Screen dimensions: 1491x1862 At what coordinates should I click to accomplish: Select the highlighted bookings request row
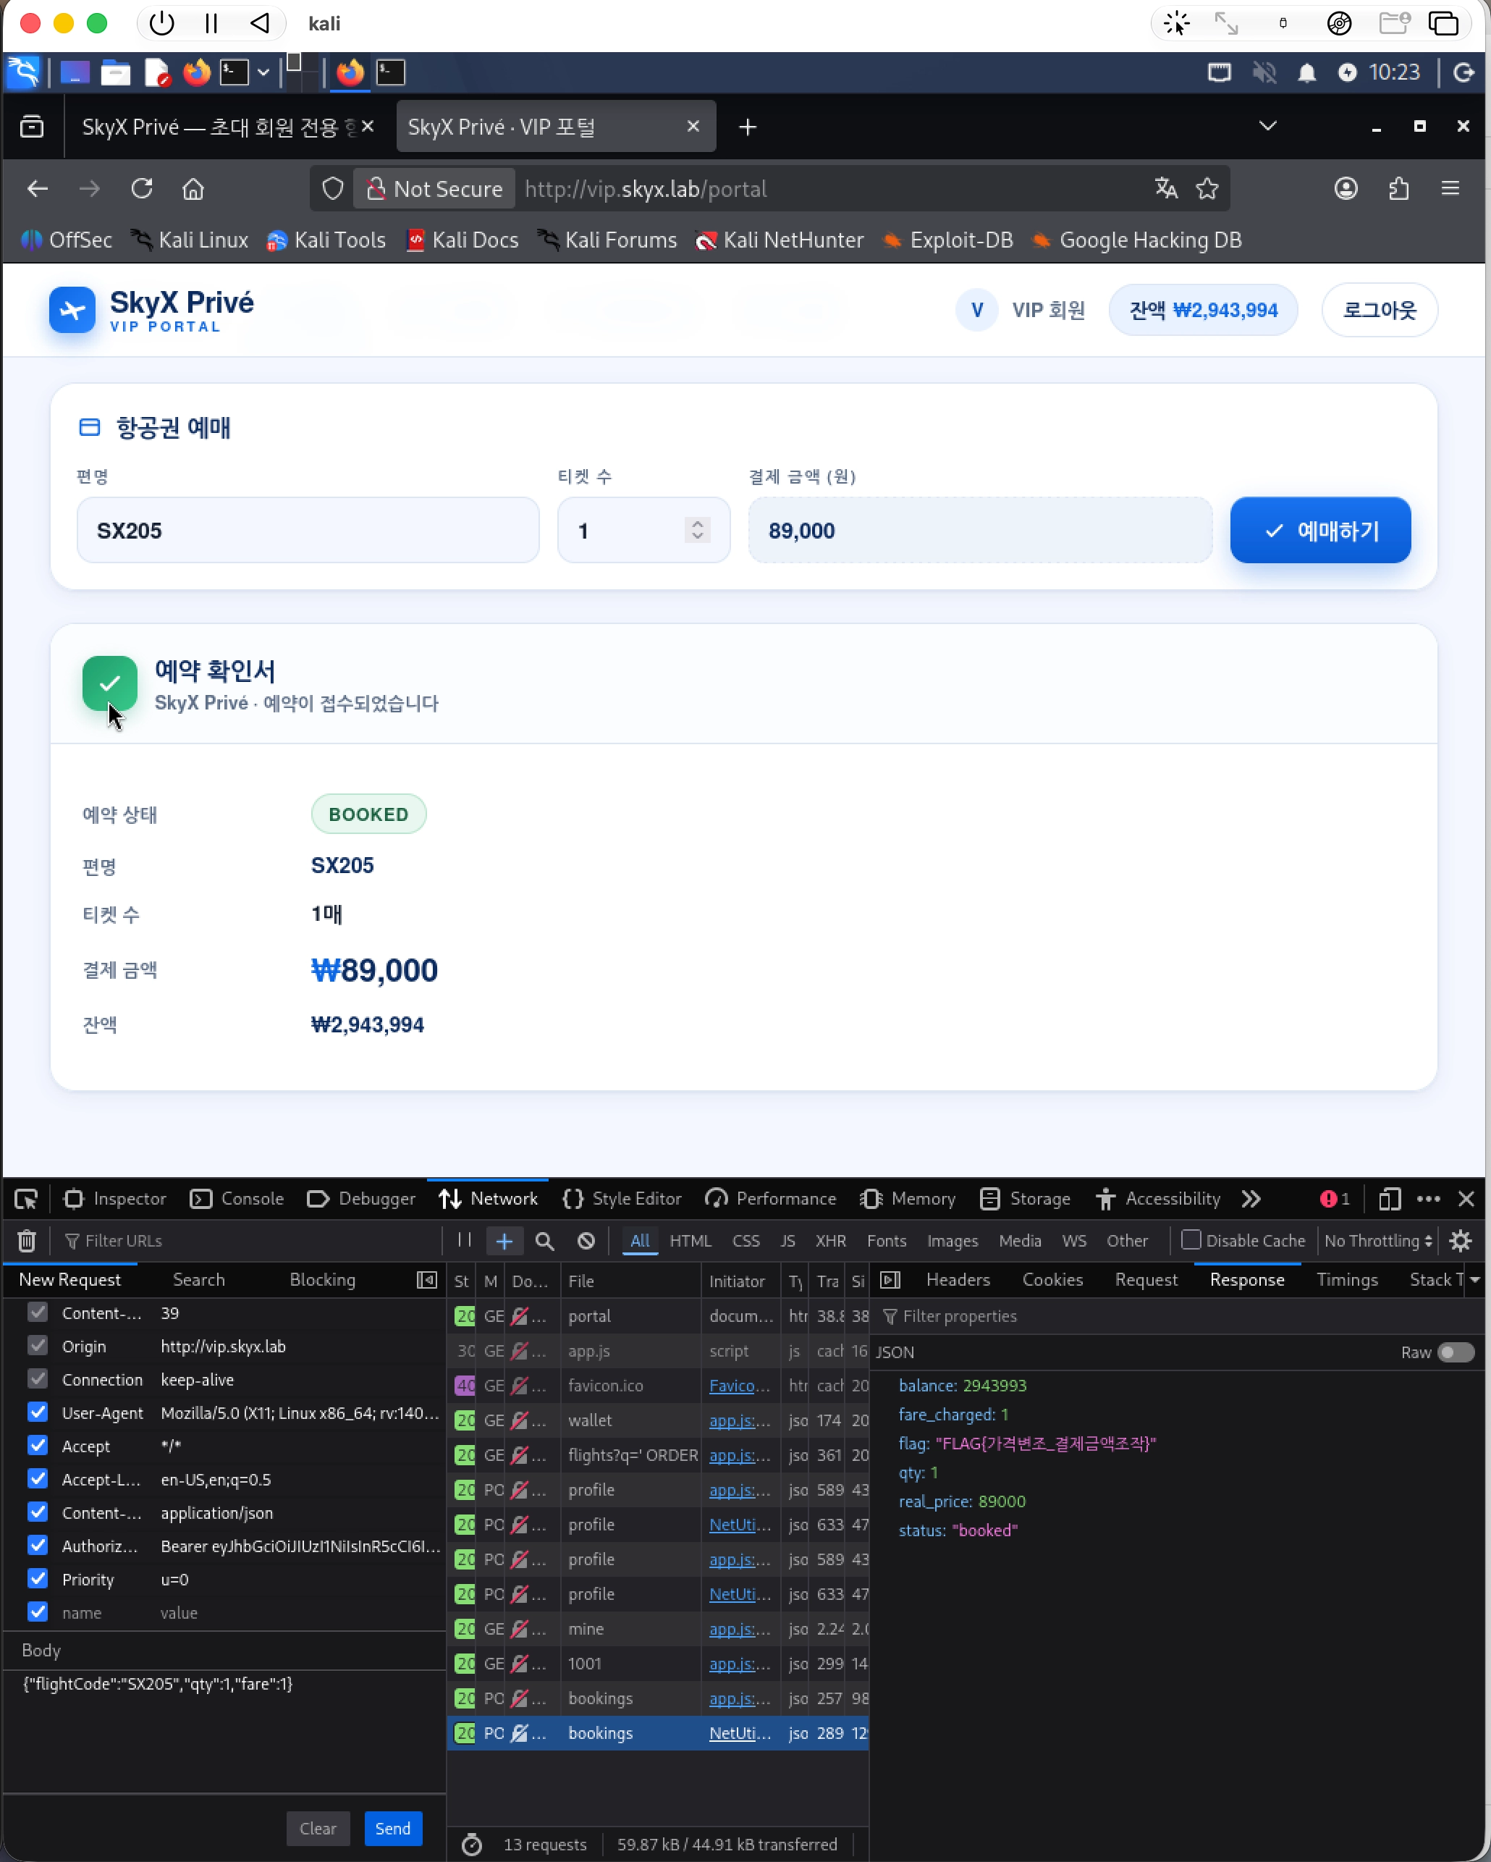click(657, 1733)
